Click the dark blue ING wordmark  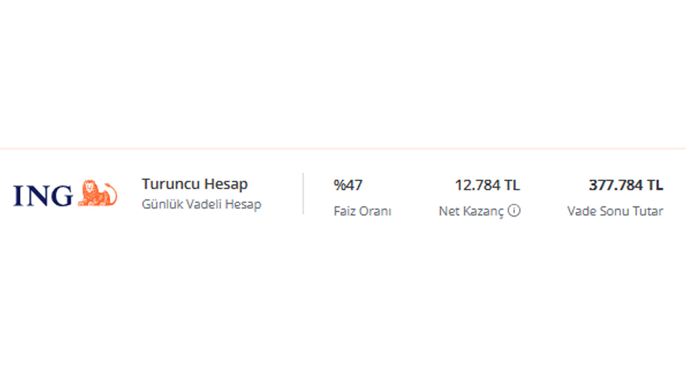tap(43, 196)
